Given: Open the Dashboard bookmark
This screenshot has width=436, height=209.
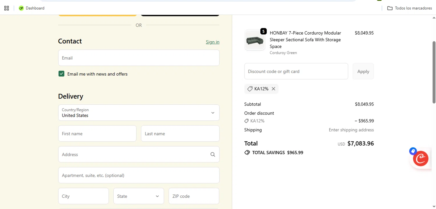Looking at the screenshot, I should point(32,8).
